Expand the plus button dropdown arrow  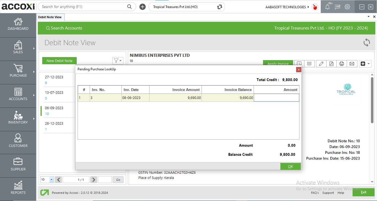[x=368, y=63]
